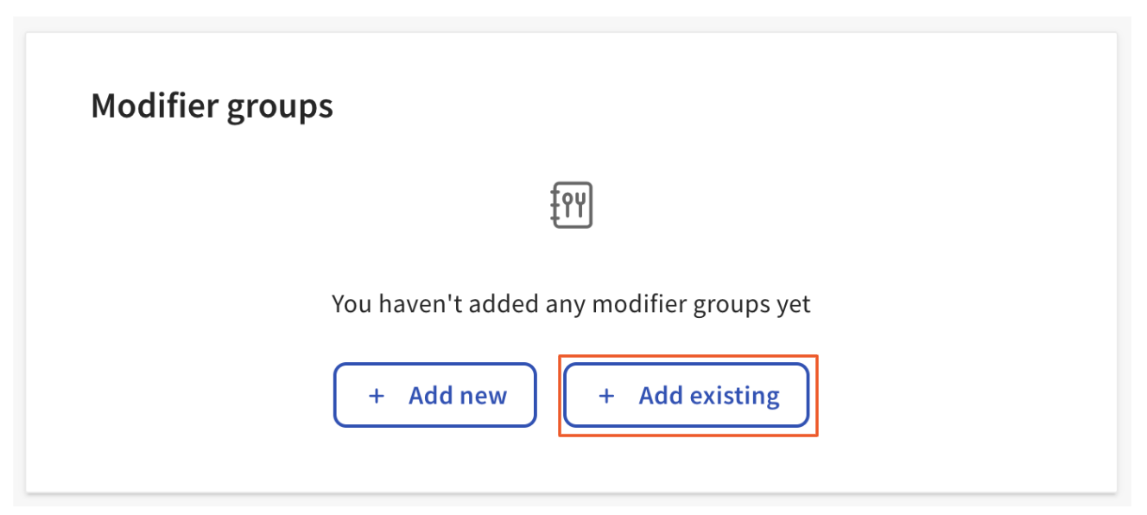Click the "Add new" button
1147x515 pixels.
[435, 396]
